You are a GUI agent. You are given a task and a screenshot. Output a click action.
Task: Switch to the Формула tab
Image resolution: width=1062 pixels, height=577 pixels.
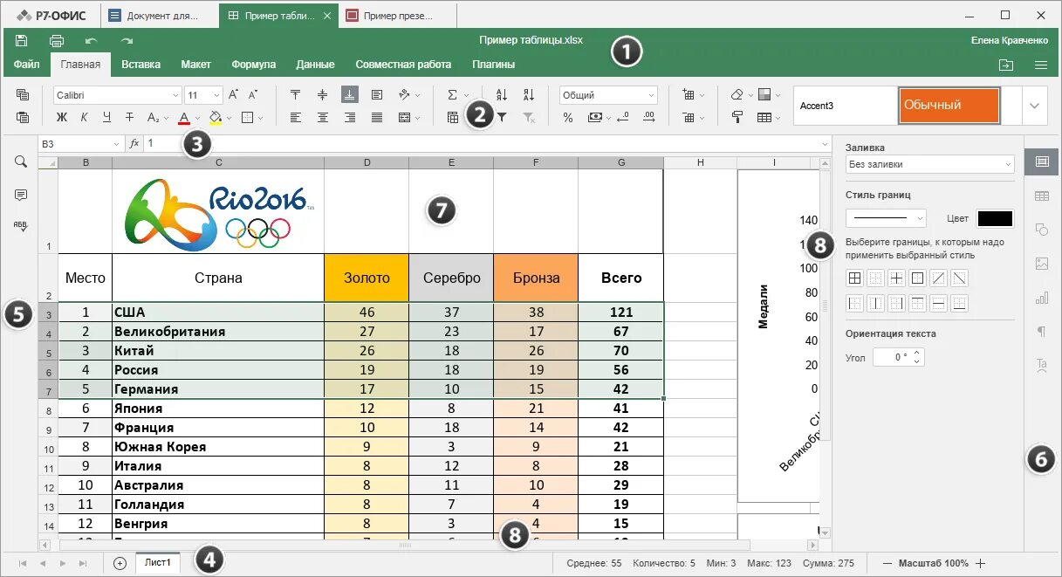[254, 65]
